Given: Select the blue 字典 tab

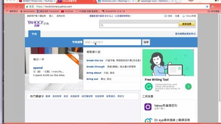Looking at the screenshot, I should pos(34,34).
